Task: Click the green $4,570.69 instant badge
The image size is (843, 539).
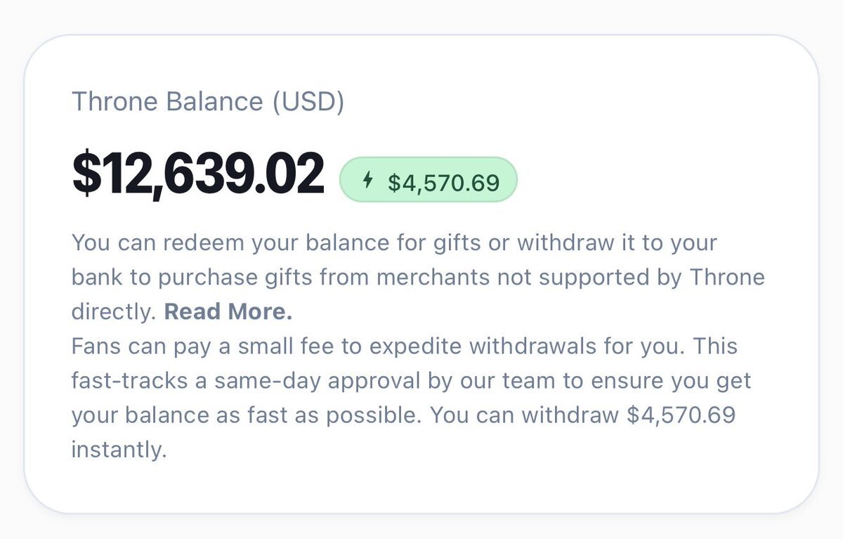Action: [x=428, y=181]
